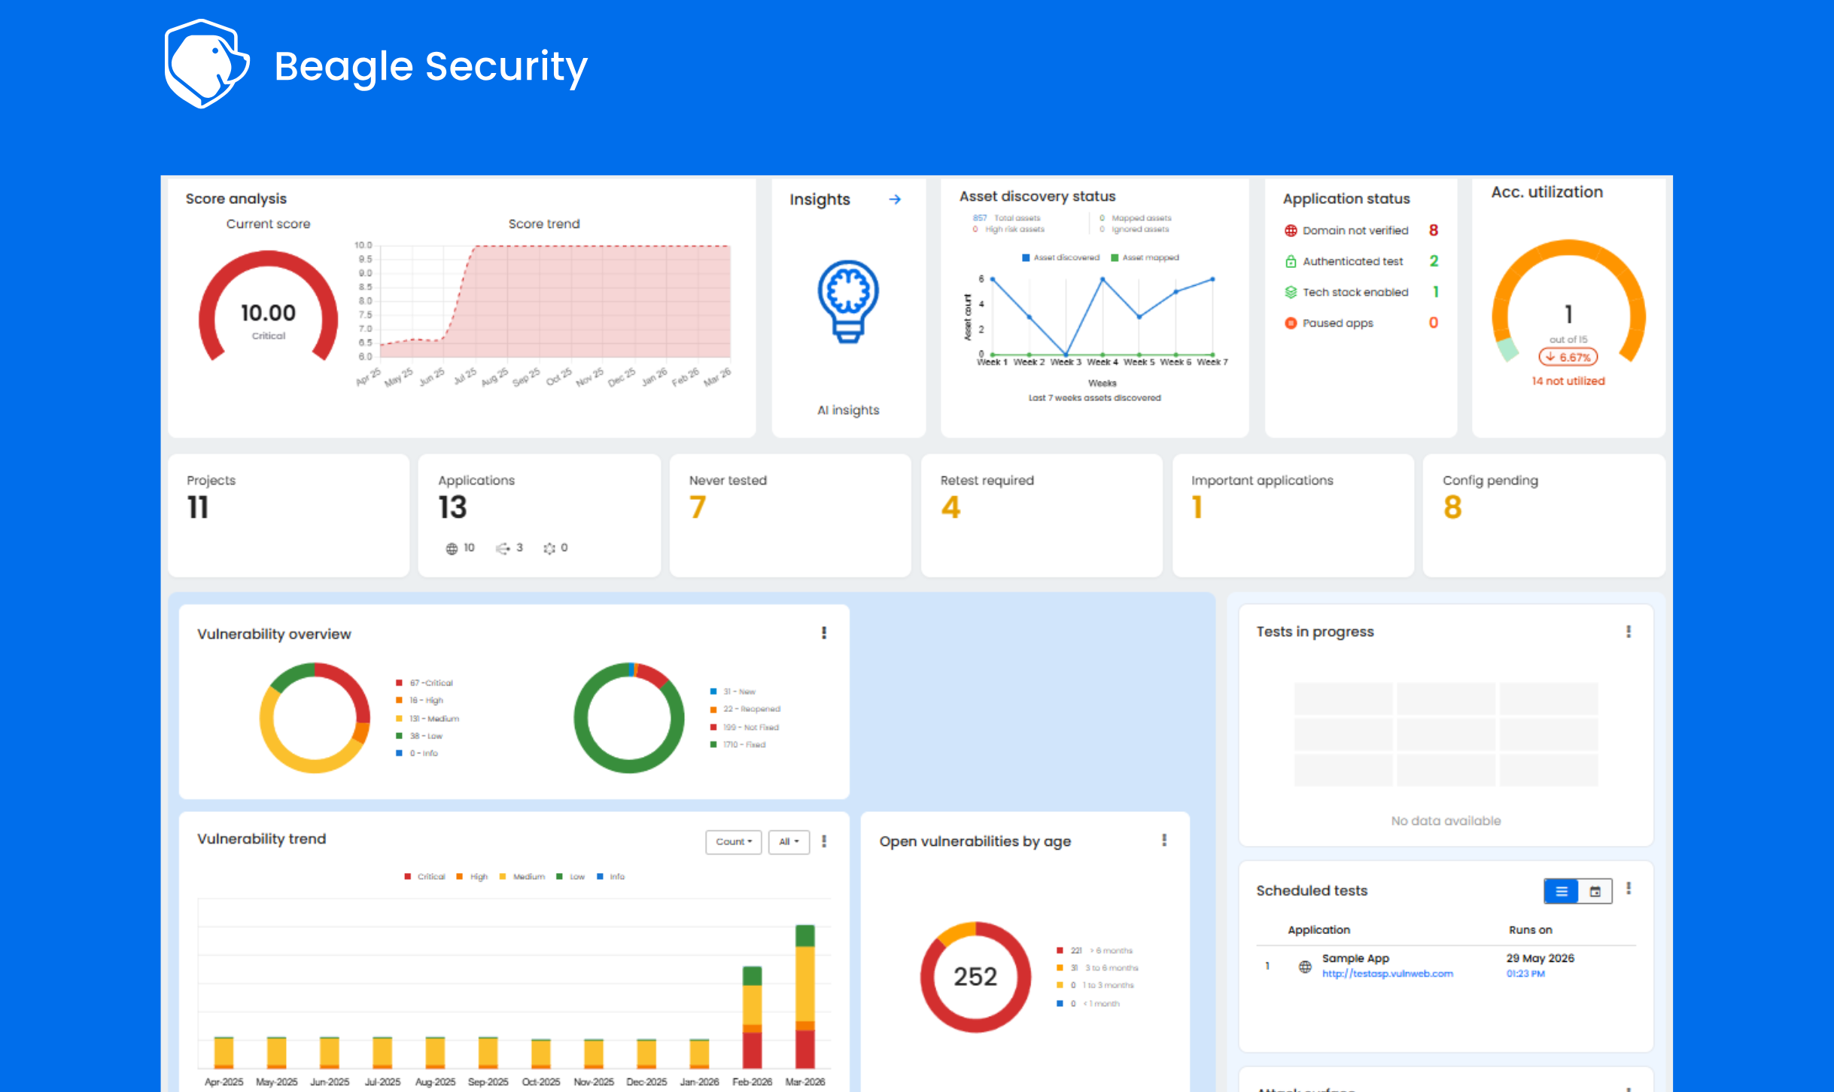Click the Beagle Security dog logo
Image resolution: width=1834 pixels, height=1092 pixels.
[206, 65]
